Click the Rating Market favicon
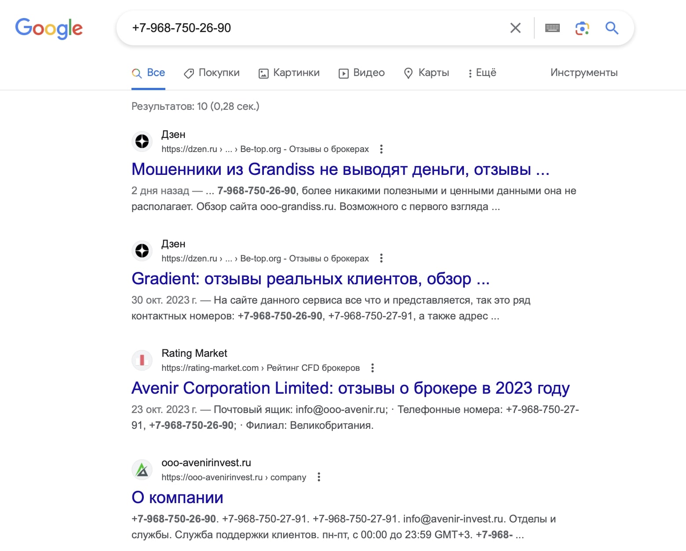 point(142,360)
